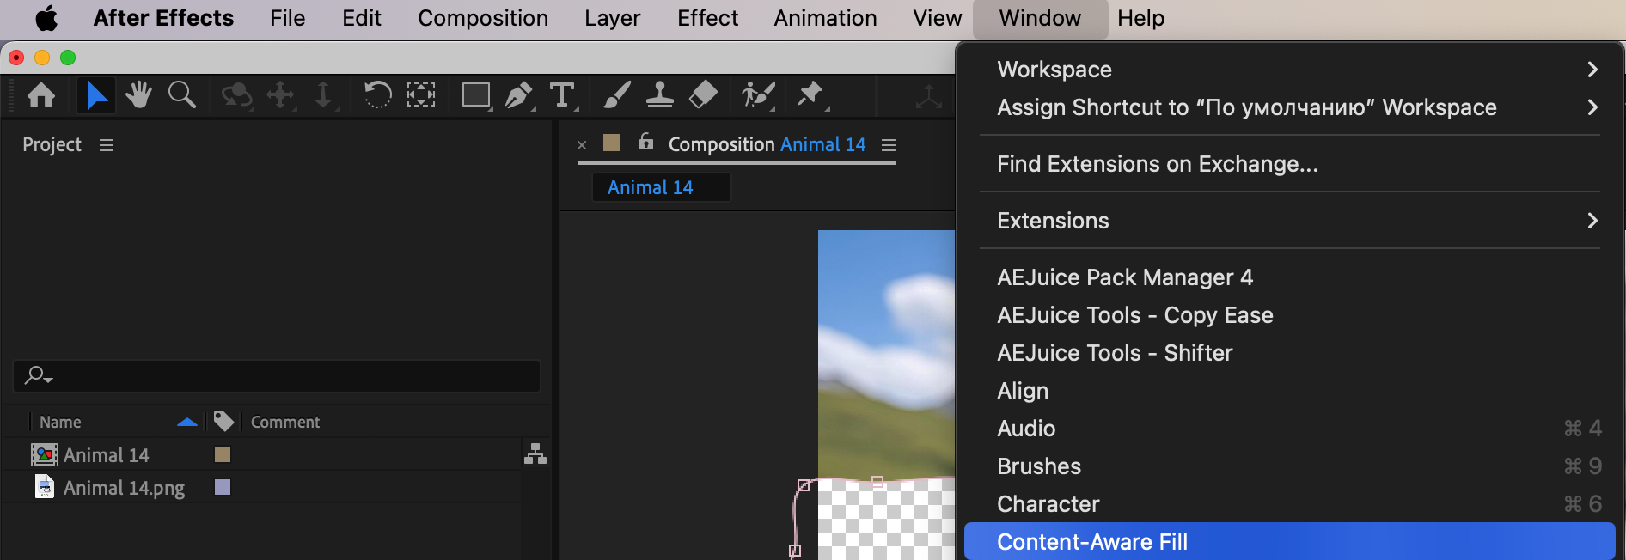This screenshot has height=560, width=1626.
Task: Select the Eraser tool
Action: pos(703,95)
